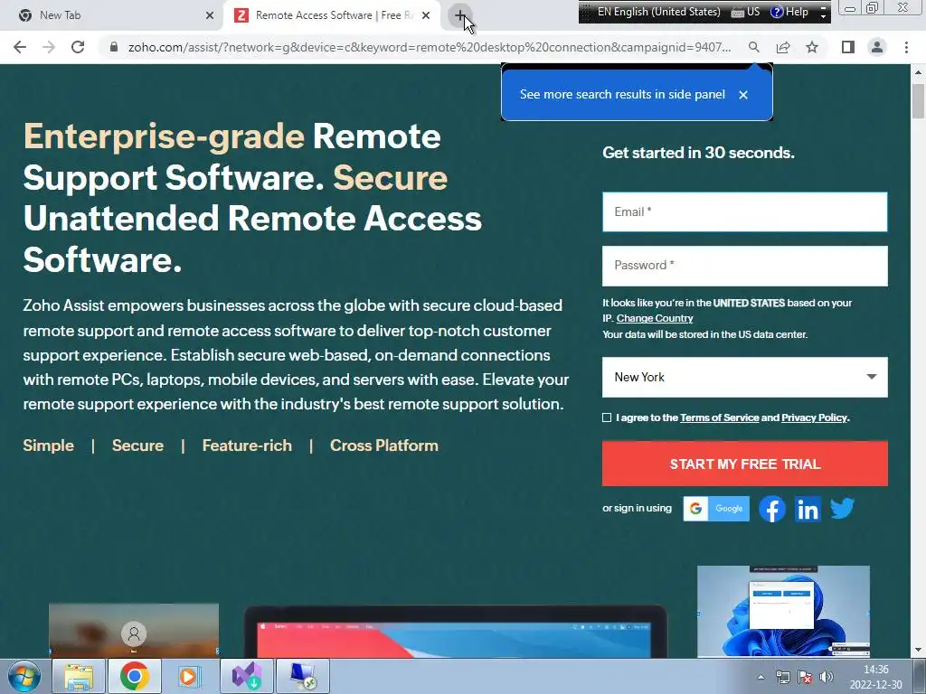Image resolution: width=926 pixels, height=694 pixels.
Task: Click the Feature-rich label
Action: point(247,445)
